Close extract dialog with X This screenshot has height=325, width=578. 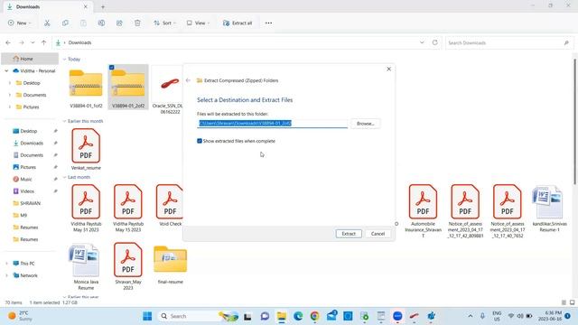pos(388,69)
